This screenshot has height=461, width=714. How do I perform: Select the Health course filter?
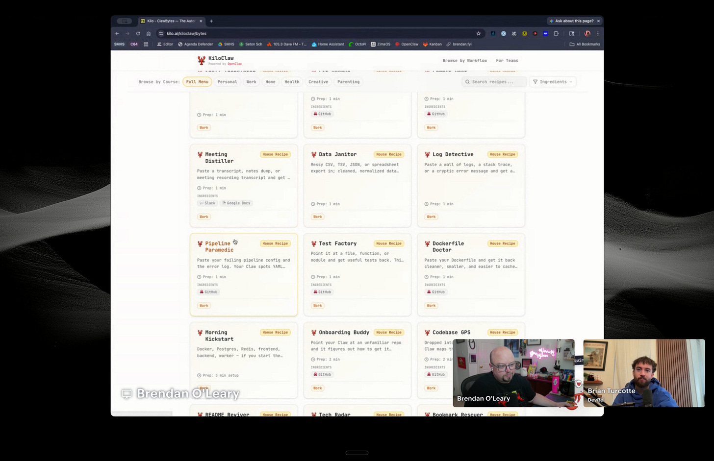click(x=292, y=82)
